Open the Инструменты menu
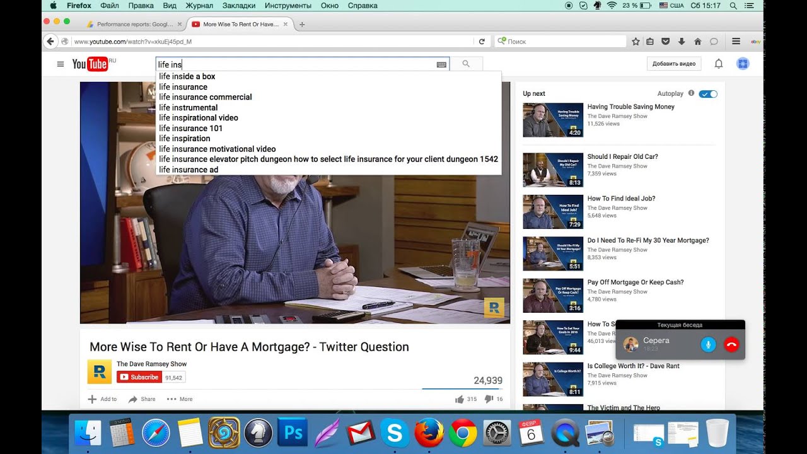This screenshot has height=454, width=807. pyautogui.click(x=288, y=6)
